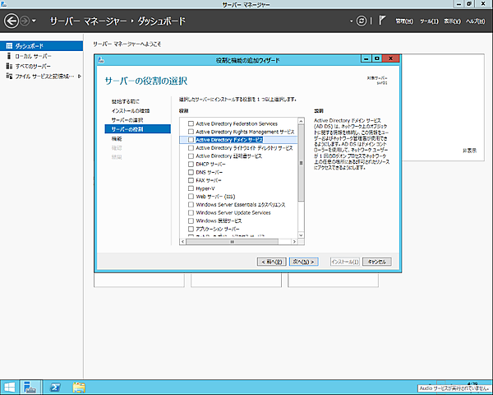This screenshot has height=395, width=493.
Task: Enable the DHCP サーバー role checkbox
Action: coord(191,164)
